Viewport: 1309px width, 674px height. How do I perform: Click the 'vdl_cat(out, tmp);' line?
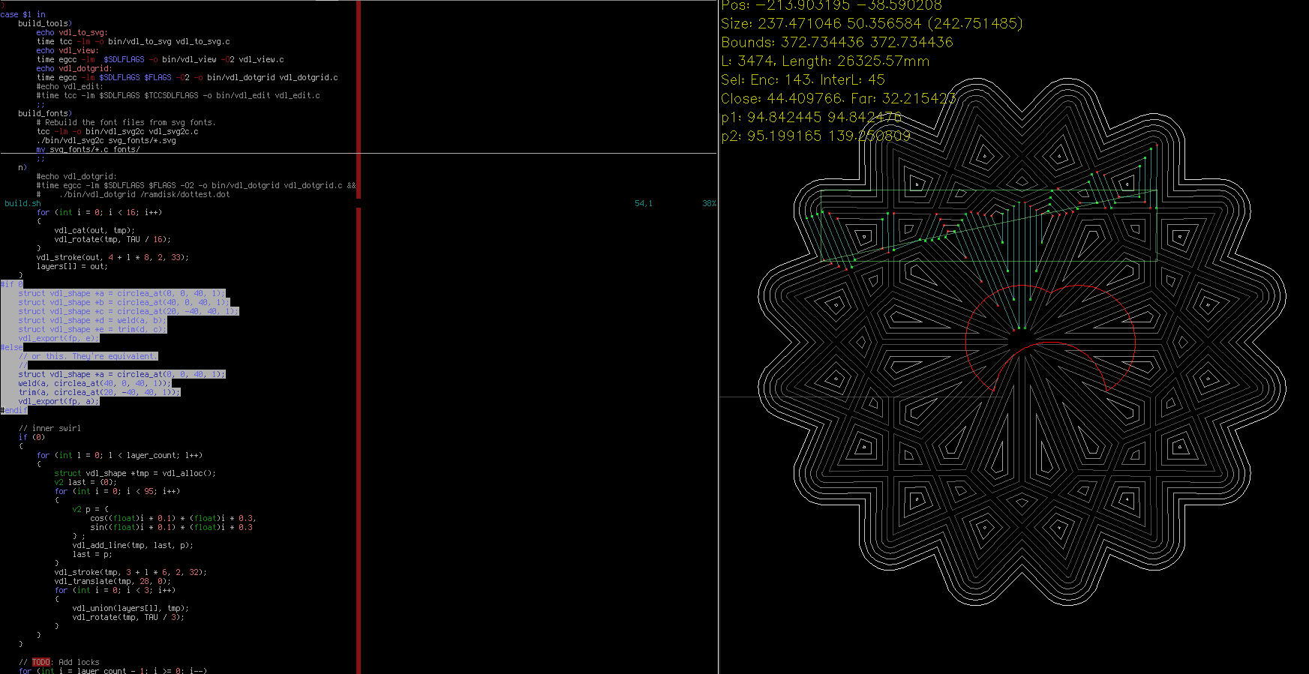pos(95,230)
